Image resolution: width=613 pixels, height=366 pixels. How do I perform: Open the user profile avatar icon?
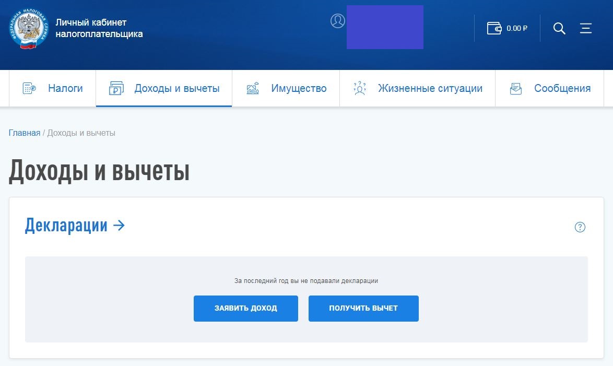337,21
